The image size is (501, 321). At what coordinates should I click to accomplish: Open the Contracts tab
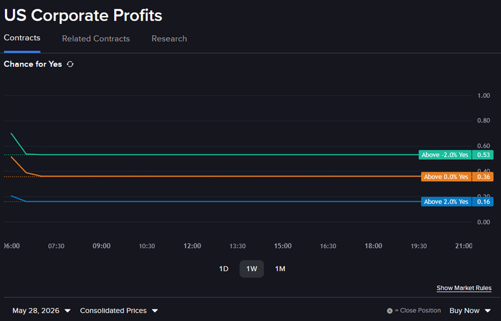22,38
